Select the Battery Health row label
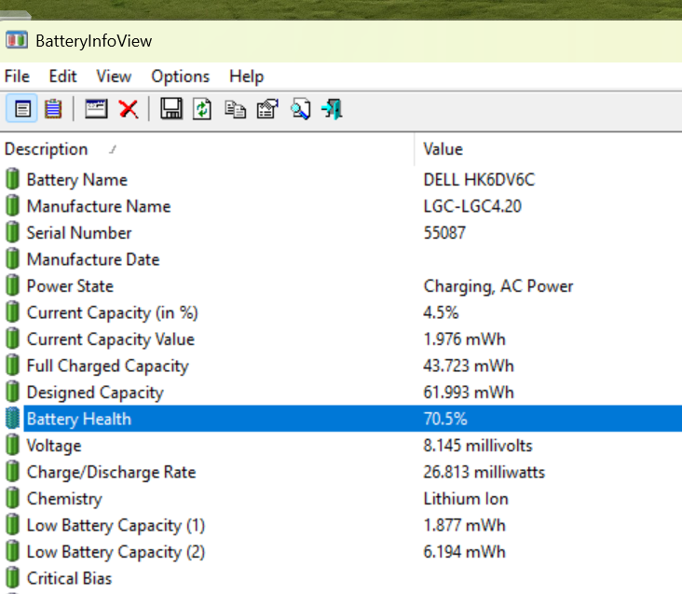This screenshot has height=594, width=682. (78, 419)
